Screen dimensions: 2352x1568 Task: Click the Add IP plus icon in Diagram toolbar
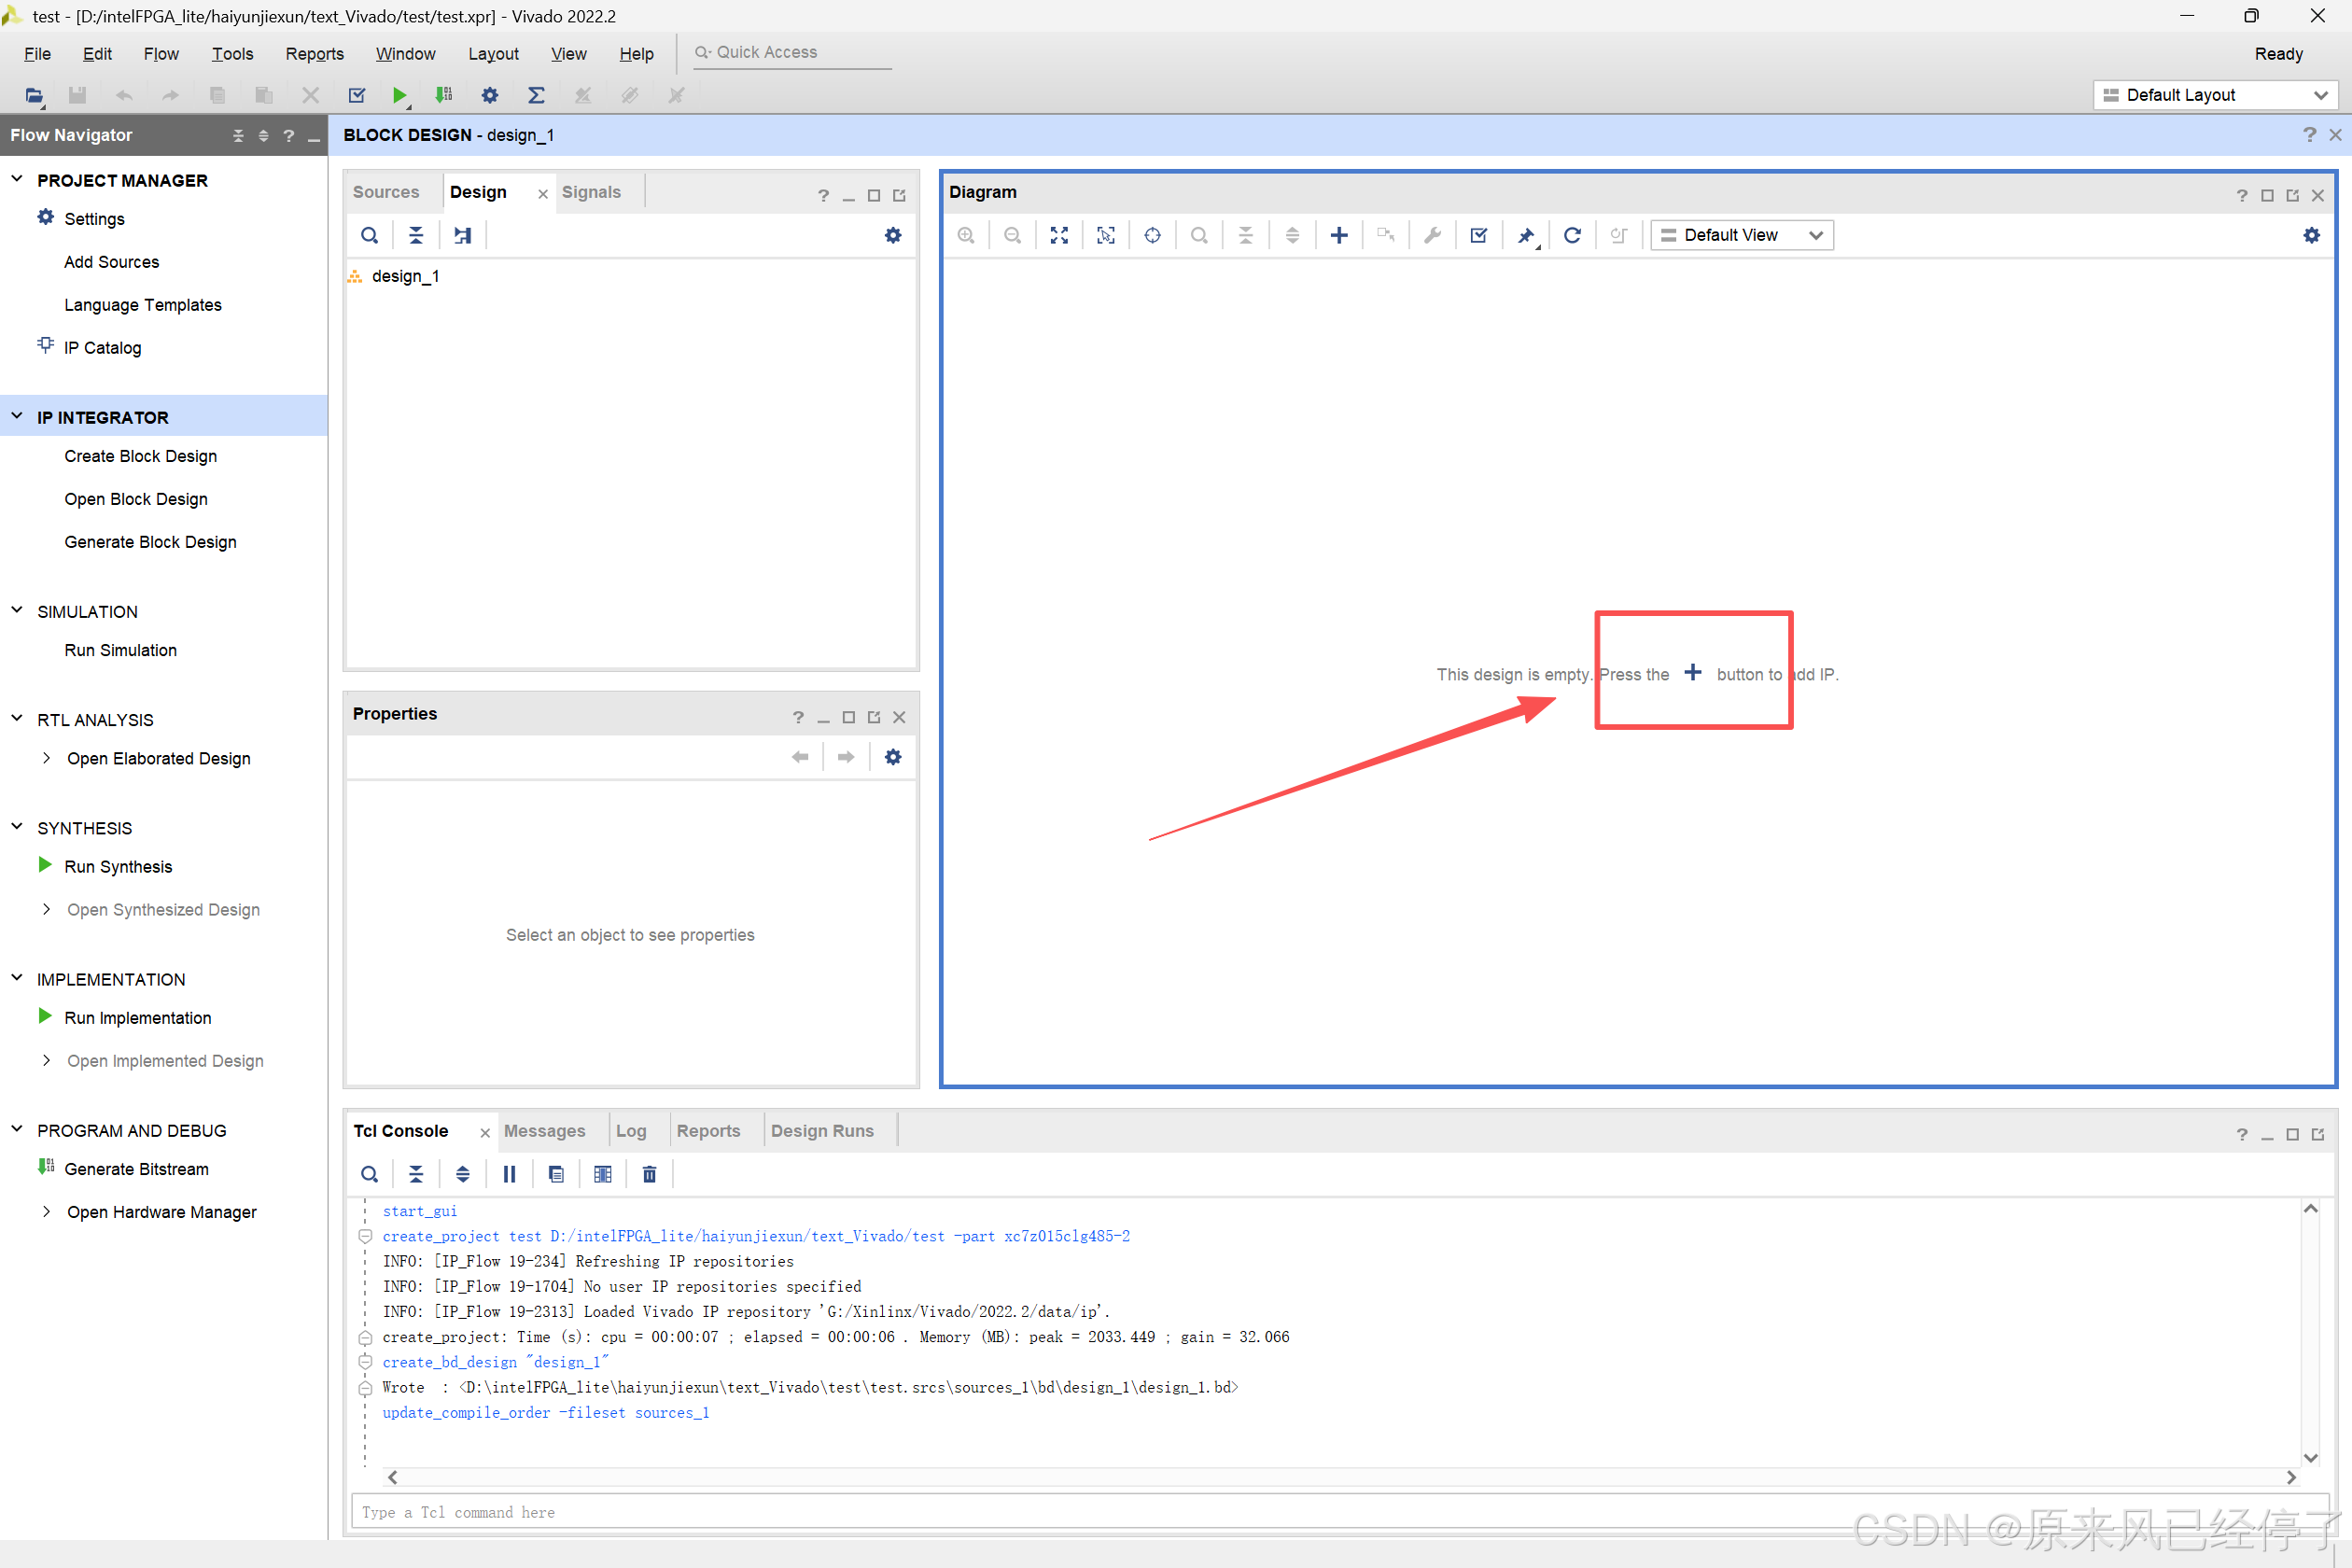click(x=1338, y=235)
